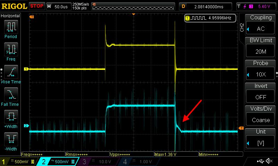Select the Freq measurement icon
This screenshot has width=278, height=166.
[x=11, y=49]
